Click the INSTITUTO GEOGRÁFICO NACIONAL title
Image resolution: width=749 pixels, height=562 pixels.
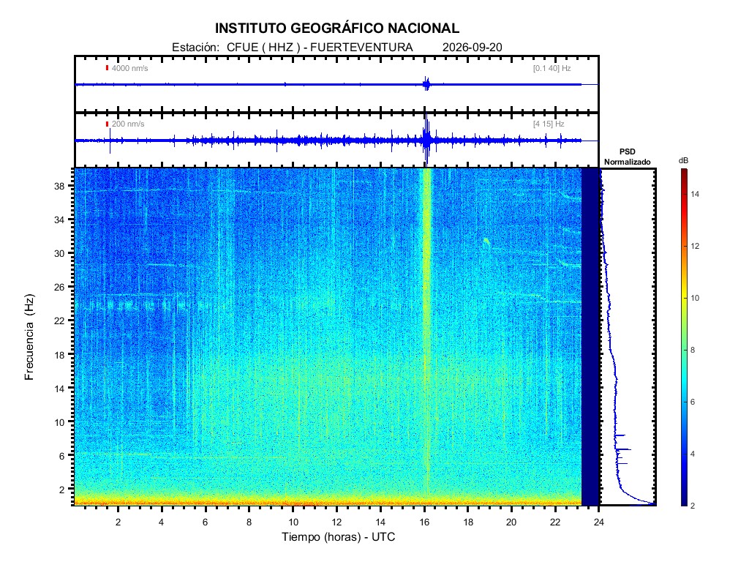[336, 29]
